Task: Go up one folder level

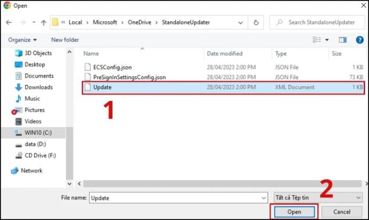Action: [x=44, y=22]
